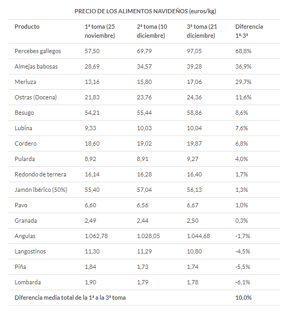
Task: Click the 1ª toma (25 noviembre) header
Action: (x=100, y=31)
